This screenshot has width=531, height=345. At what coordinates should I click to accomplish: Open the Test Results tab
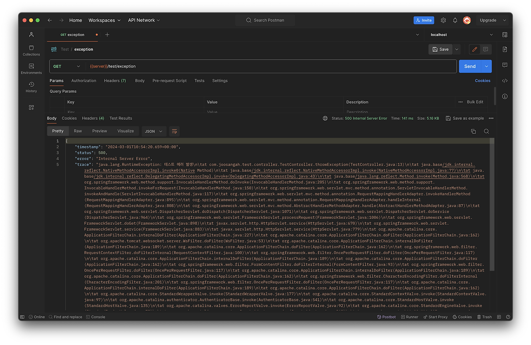click(x=120, y=118)
